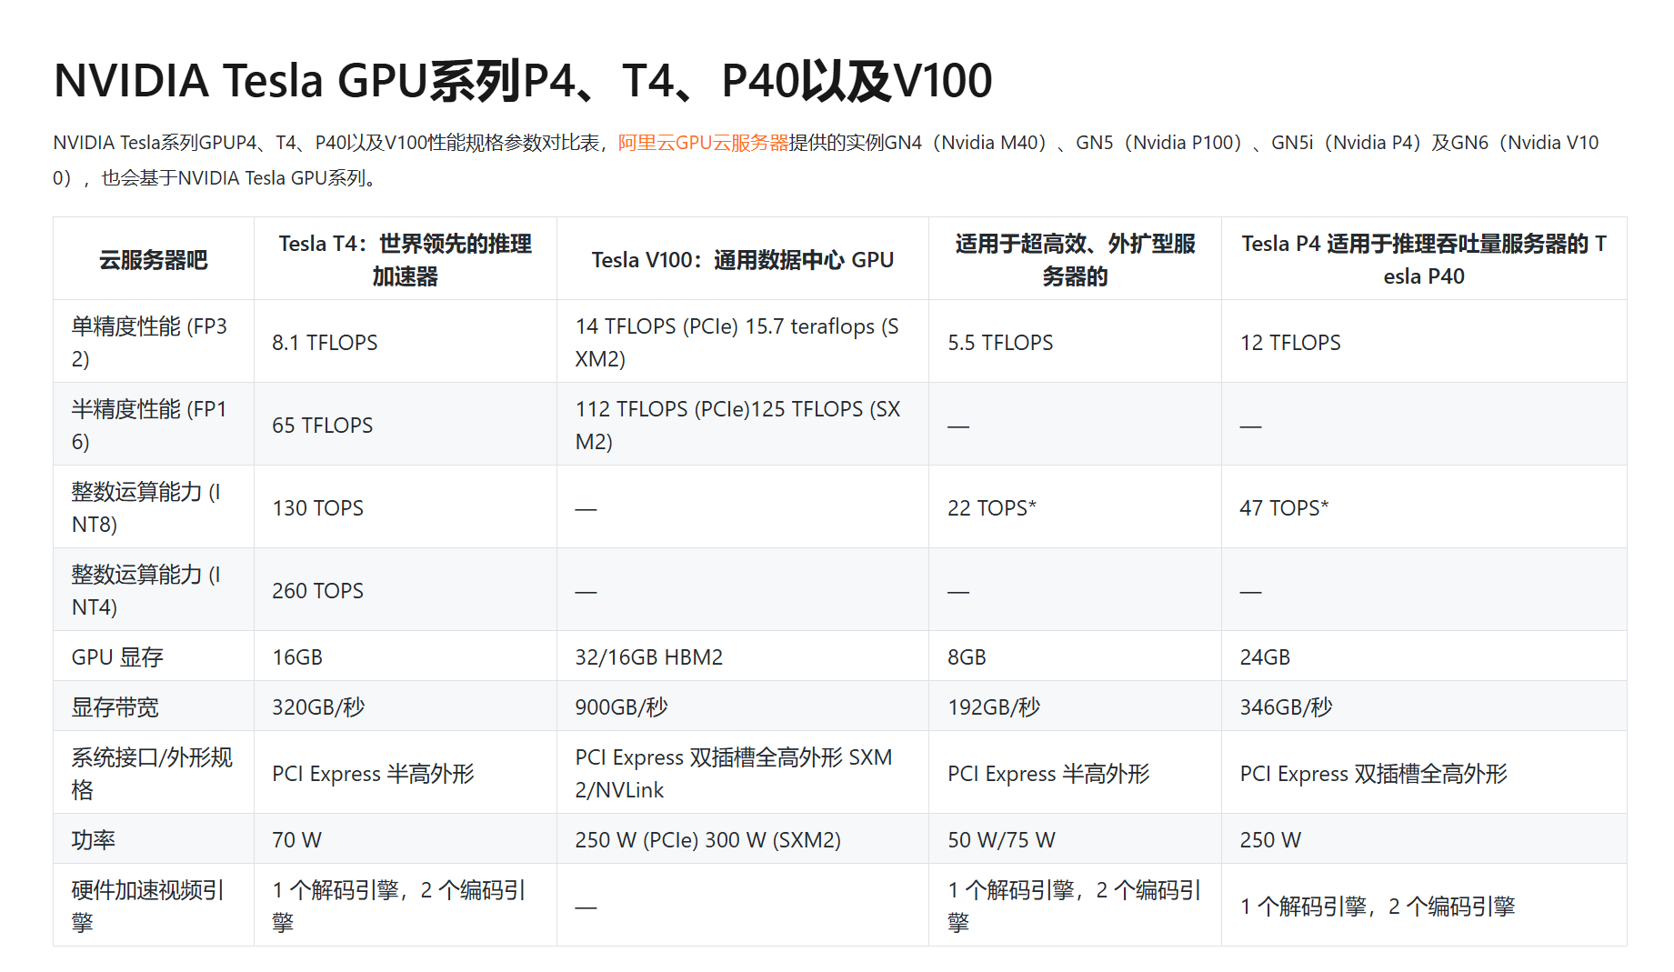
Task: Select the 云服务器吧 header cell
Action: point(154,260)
